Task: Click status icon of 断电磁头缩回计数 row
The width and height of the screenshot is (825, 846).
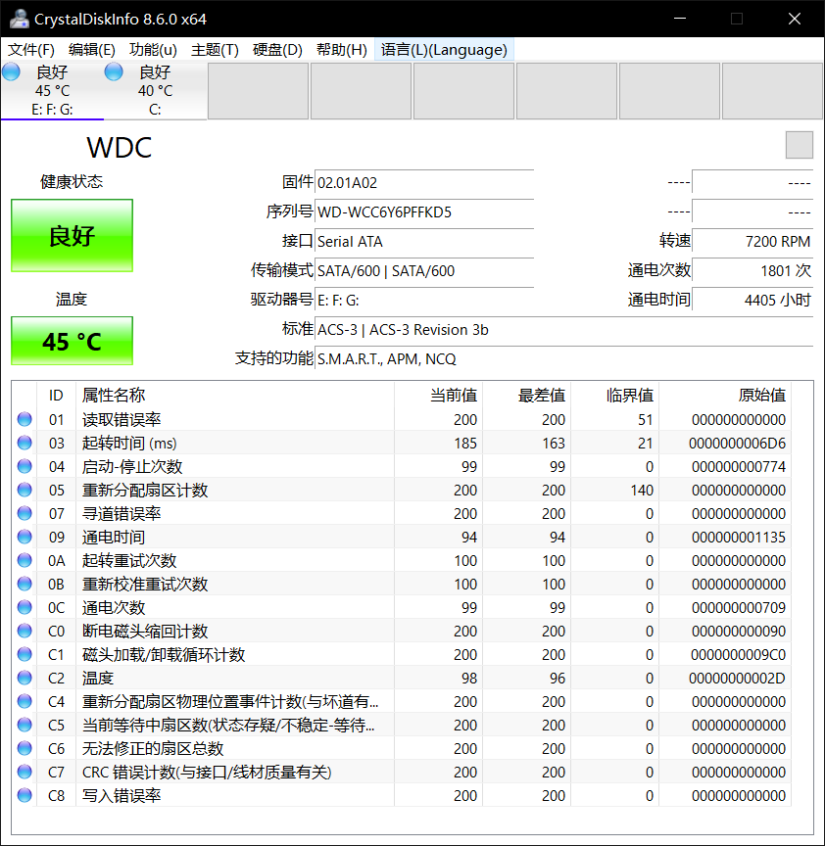Action: (x=24, y=631)
